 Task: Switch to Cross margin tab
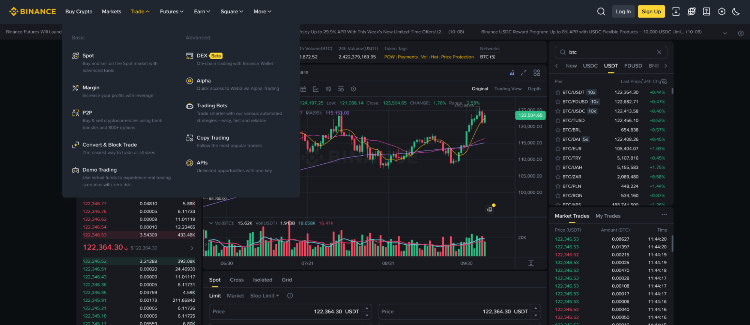click(x=237, y=280)
